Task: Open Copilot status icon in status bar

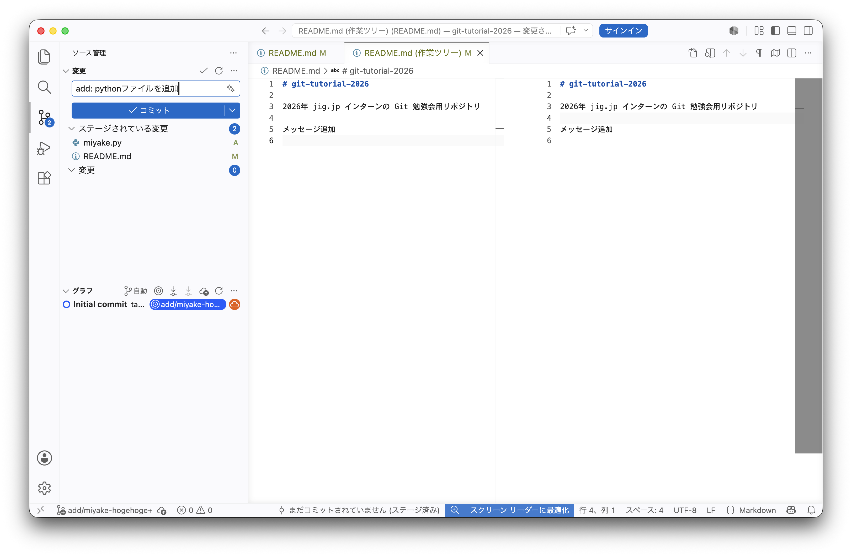Action: [791, 510]
